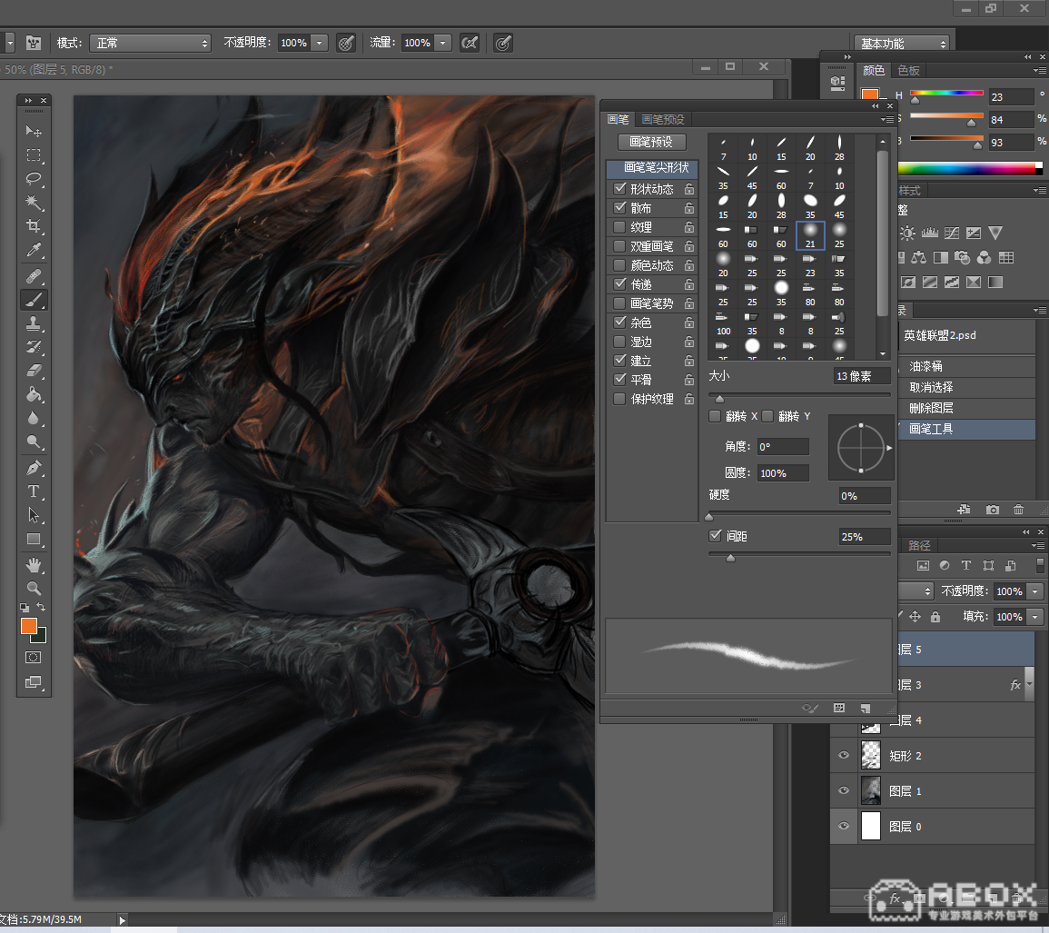Image resolution: width=1049 pixels, height=933 pixels.
Task: Select the Rectangular Marquee tool
Action: [34, 154]
